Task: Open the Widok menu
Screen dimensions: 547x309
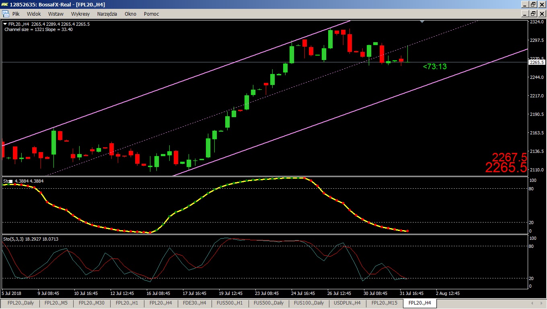Action: [x=34, y=14]
